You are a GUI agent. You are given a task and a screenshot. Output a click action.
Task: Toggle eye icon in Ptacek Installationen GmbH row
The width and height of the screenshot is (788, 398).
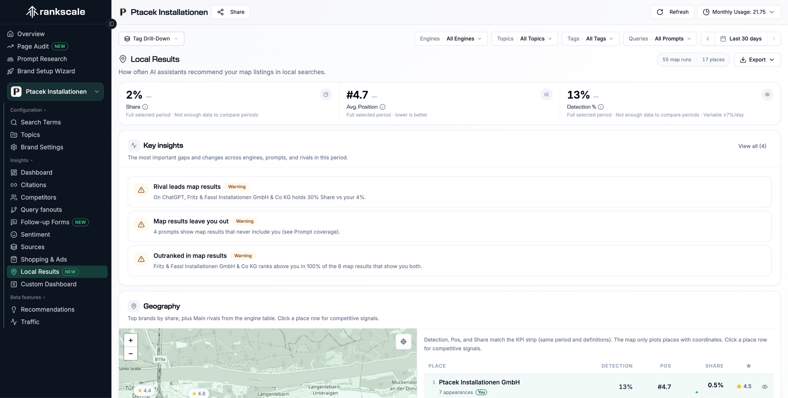pos(765,387)
